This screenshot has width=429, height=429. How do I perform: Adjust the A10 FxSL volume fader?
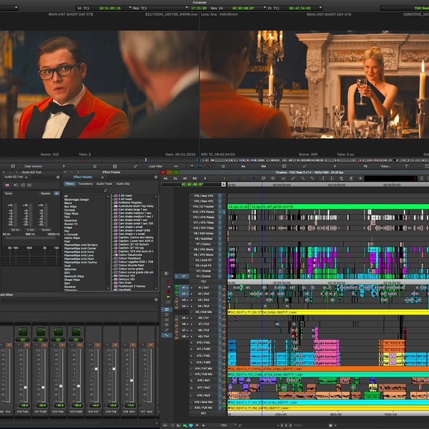click(26, 388)
